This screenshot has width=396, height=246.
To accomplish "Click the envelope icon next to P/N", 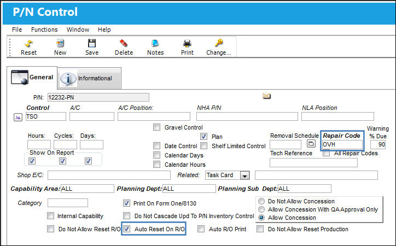I will point(266,96).
